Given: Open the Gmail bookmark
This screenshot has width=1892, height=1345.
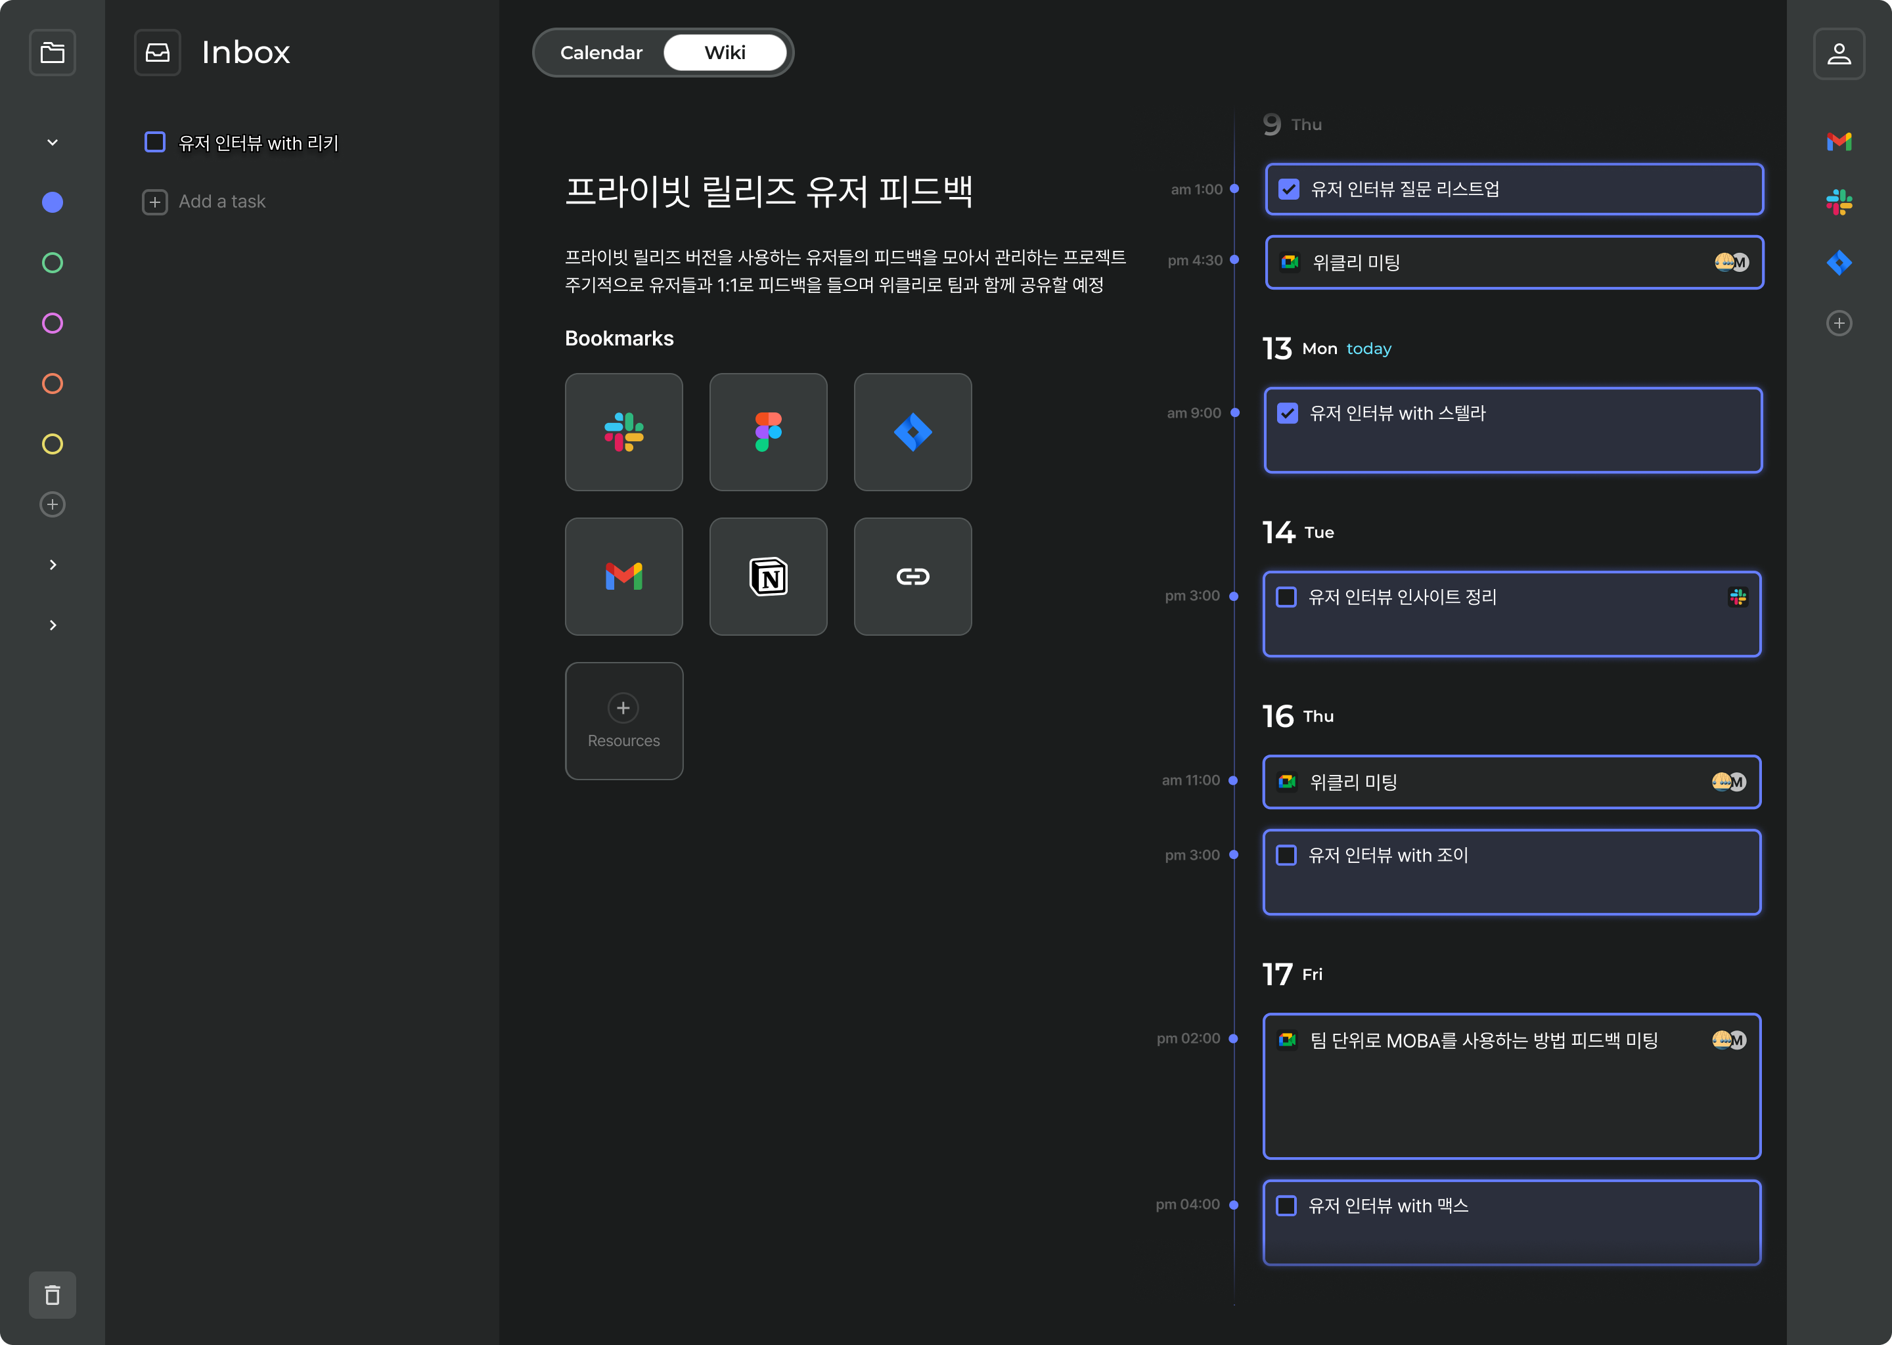Looking at the screenshot, I should (x=623, y=575).
